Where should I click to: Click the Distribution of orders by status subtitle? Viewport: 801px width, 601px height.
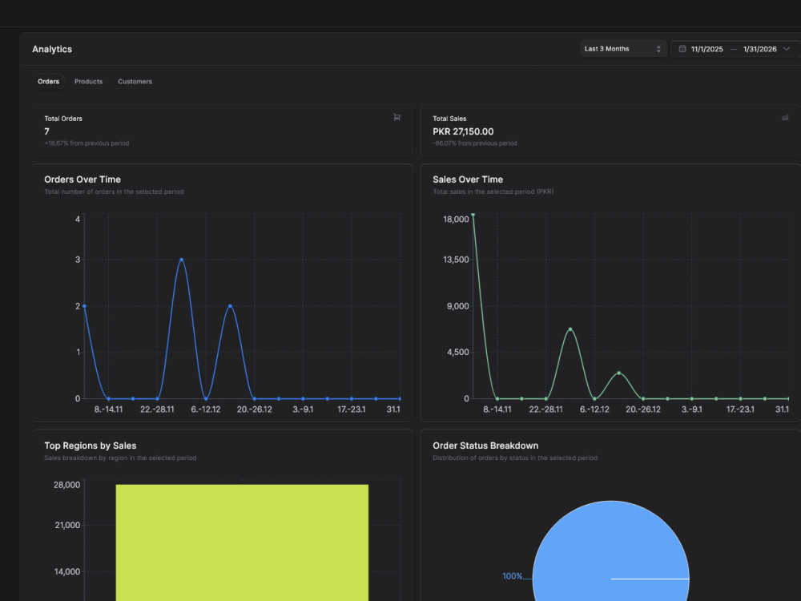[x=515, y=458]
